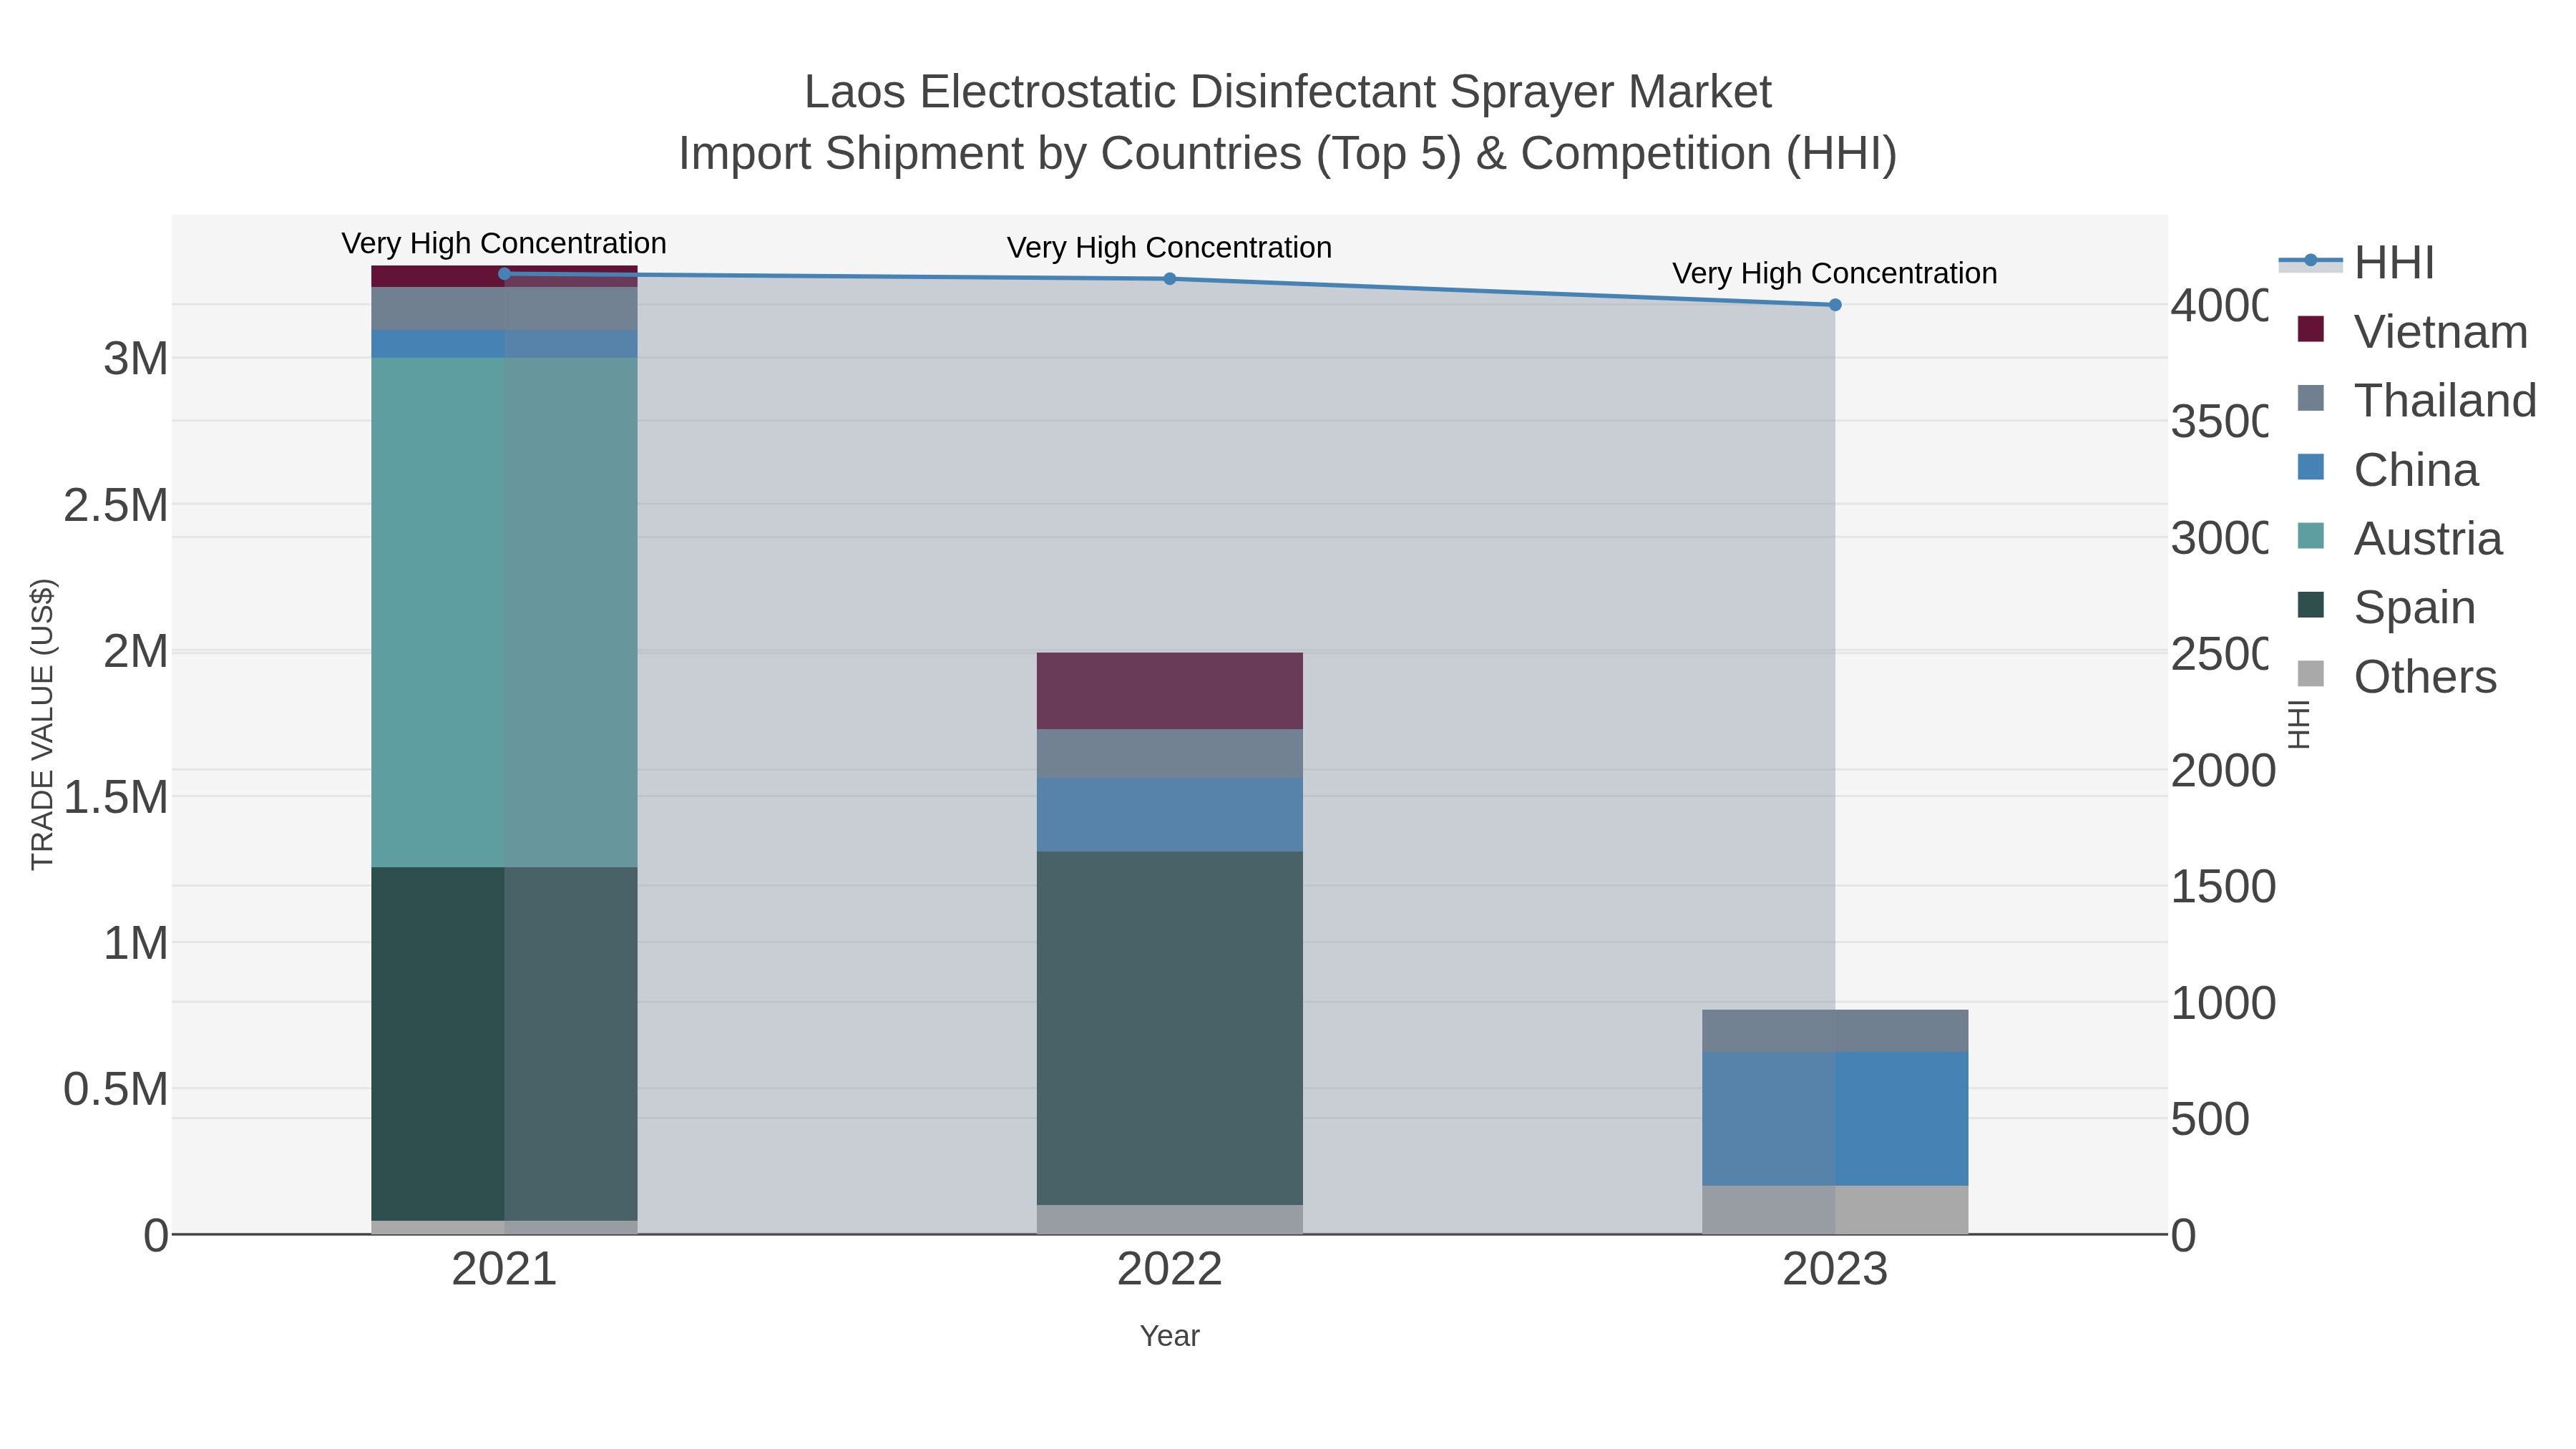This screenshot has width=2576, height=1449.
Task: Click the 2023 x-axis label
Action: pos(1835,1270)
